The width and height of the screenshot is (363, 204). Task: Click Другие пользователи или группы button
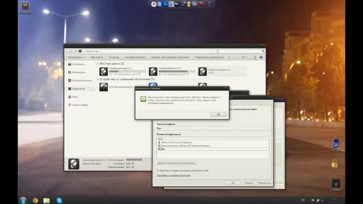(176, 163)
